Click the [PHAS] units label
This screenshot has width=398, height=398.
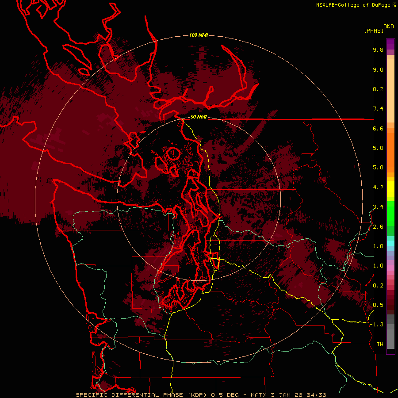pos(374,31)
